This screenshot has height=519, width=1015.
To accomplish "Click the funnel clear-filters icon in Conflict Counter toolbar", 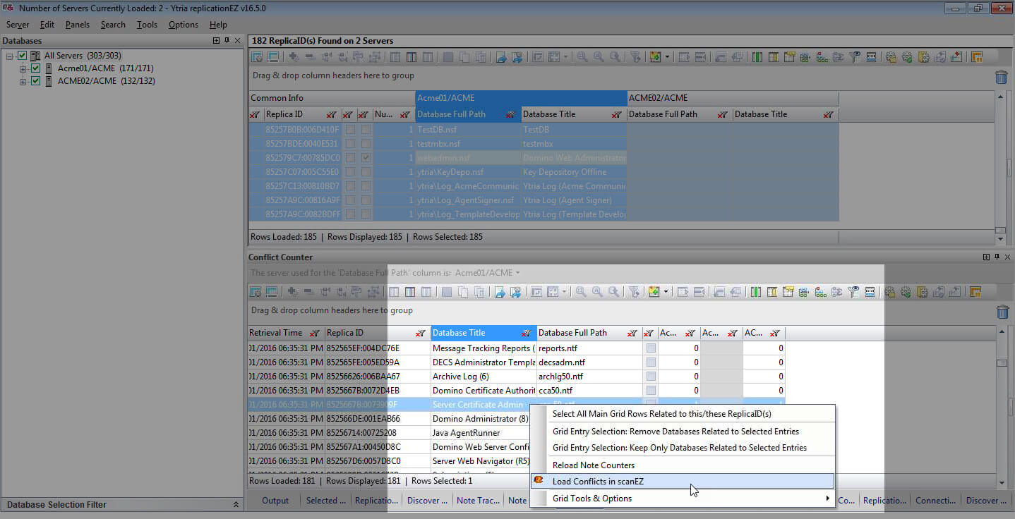I will 634,291.
